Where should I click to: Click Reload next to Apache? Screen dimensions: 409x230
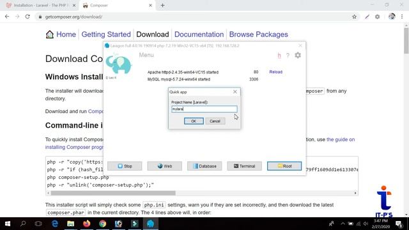coord(275,72)
